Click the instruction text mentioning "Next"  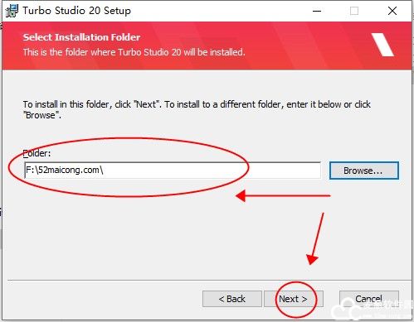click(197, 109)
